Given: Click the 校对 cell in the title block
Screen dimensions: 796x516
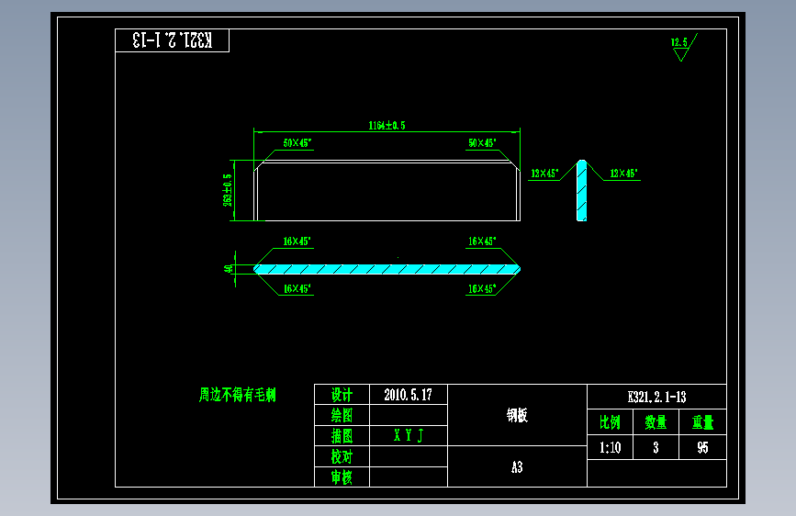Looking at the screenshot, I should (342, 456).
